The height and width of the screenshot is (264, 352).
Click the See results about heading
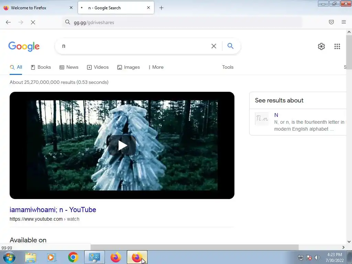(279, 100)
